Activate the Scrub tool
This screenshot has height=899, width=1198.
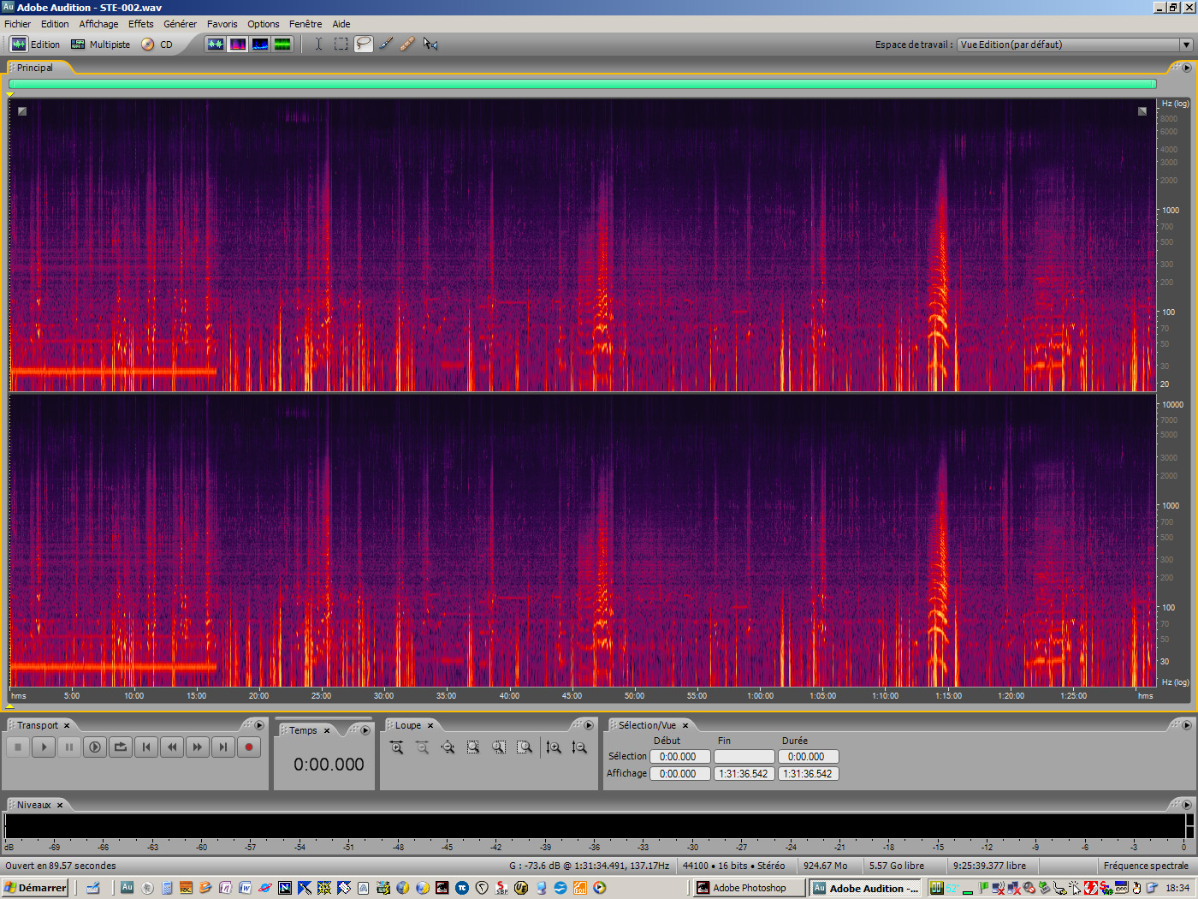click(x=430, y=44)
